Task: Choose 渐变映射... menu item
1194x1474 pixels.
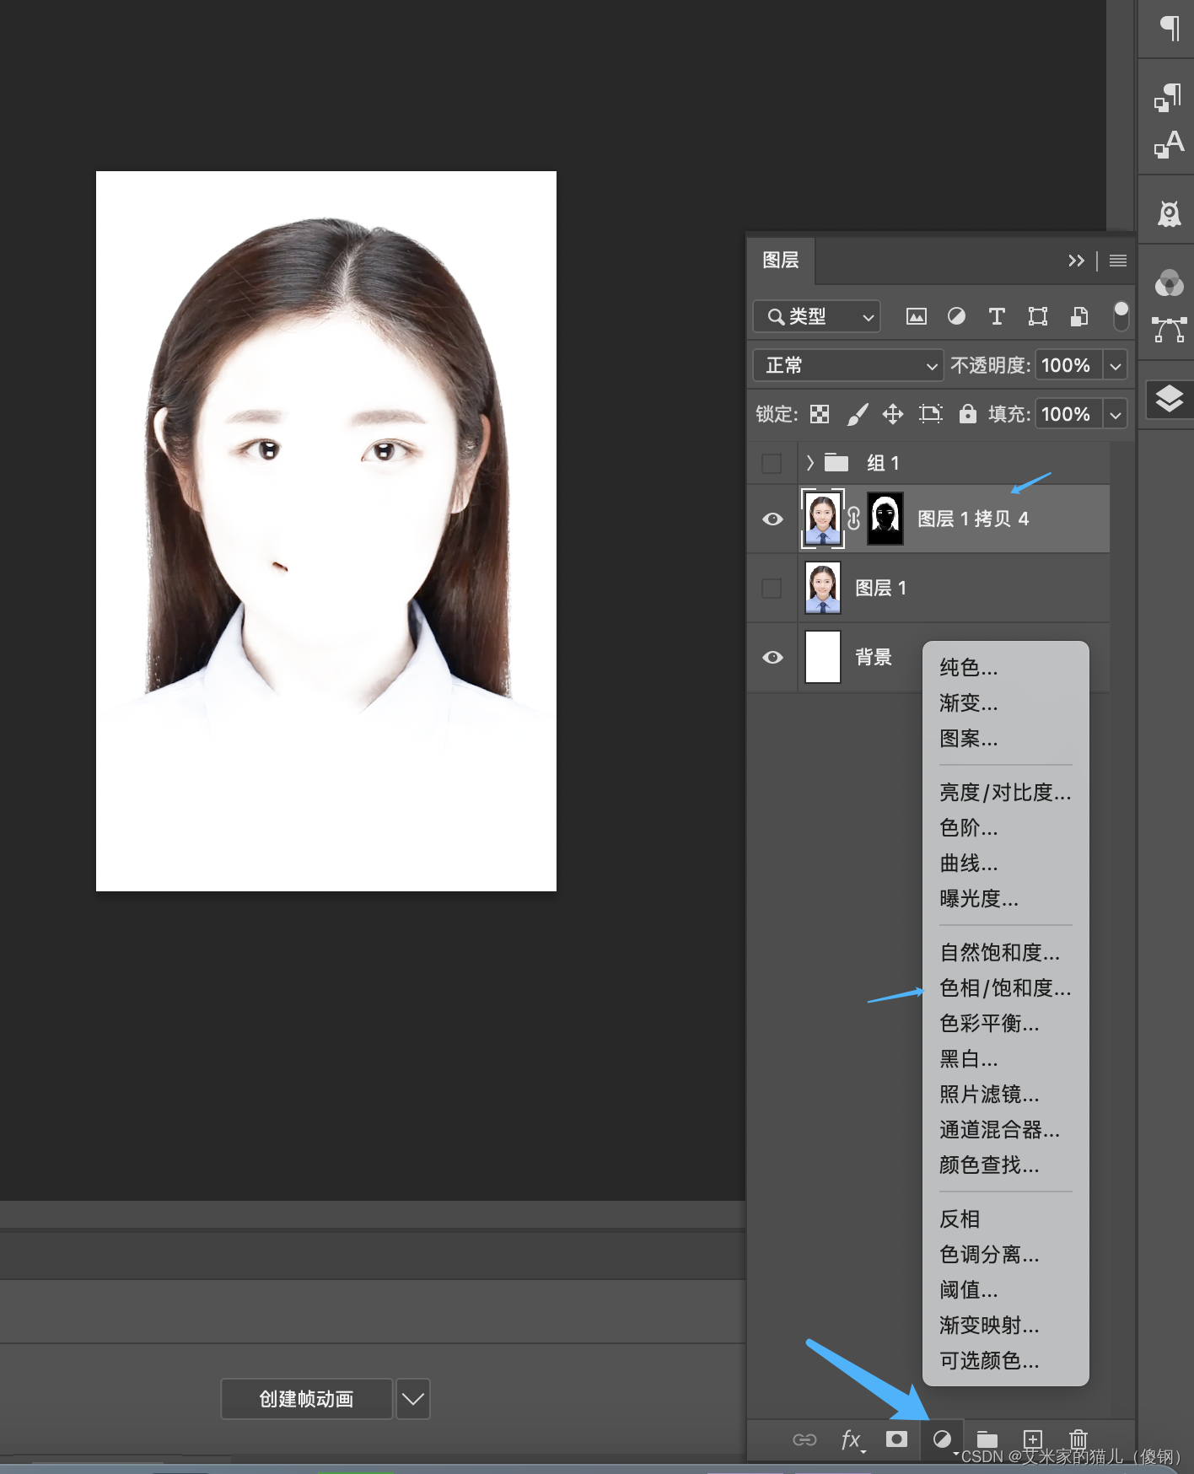Action: [989, 1326]
